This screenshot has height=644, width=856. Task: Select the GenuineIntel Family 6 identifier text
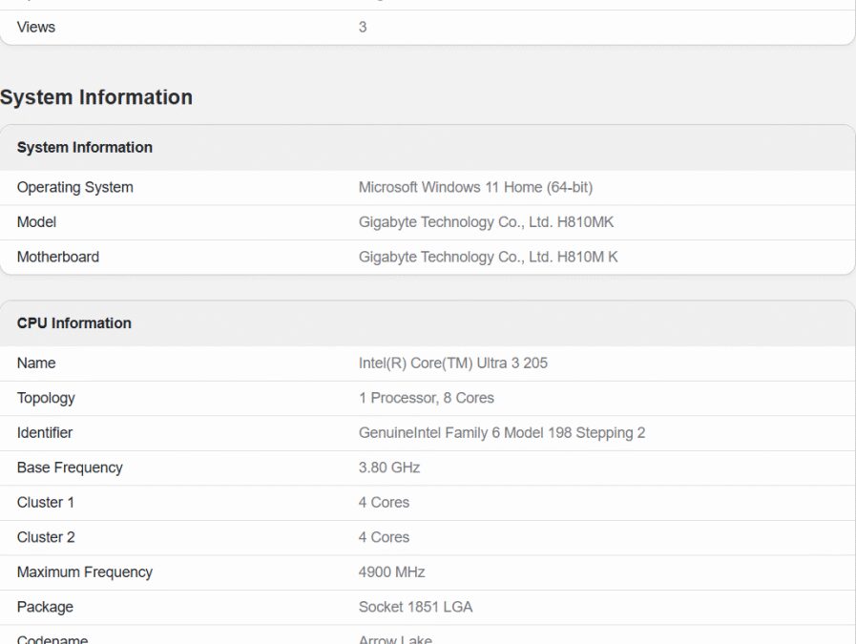(x=501, y=433)
